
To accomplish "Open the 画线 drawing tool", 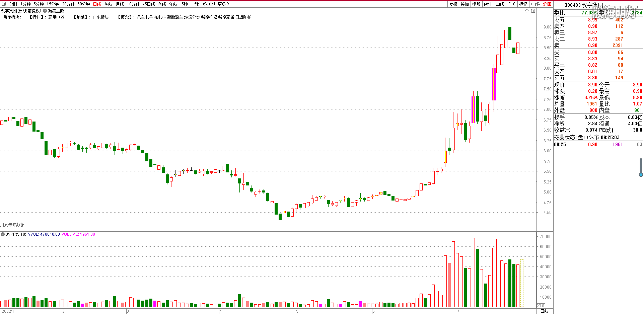I will 500,4.
